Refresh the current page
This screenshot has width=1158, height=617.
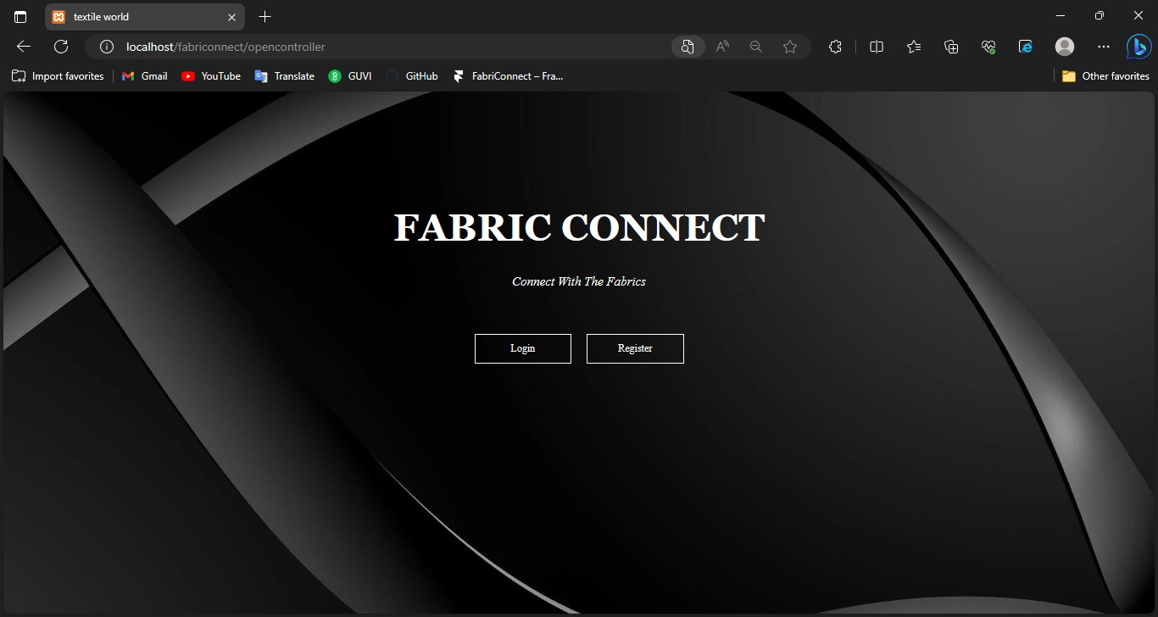[61, 47]
